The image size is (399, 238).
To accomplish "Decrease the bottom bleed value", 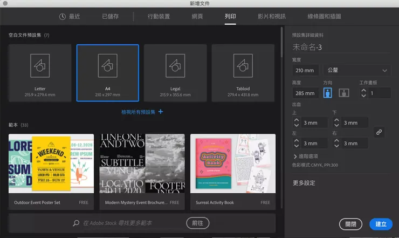I will click(x=336, y=125).
